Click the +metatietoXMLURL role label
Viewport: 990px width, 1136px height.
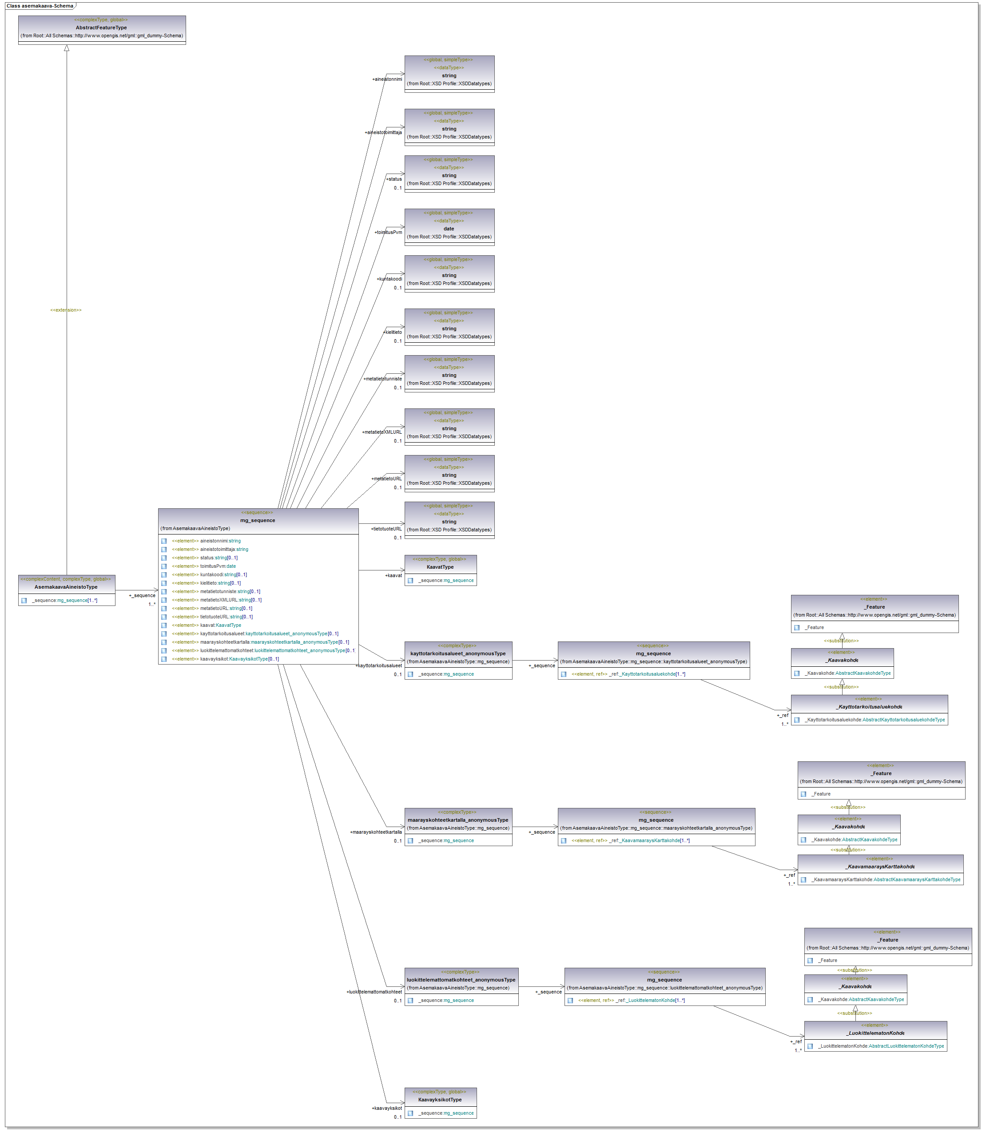pyautogui.click(x=382, y=432)
